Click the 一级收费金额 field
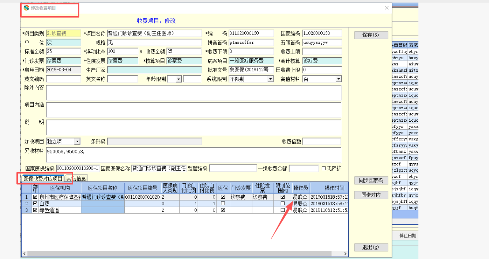This screenshot has width=489, height=259. point(304,168)
